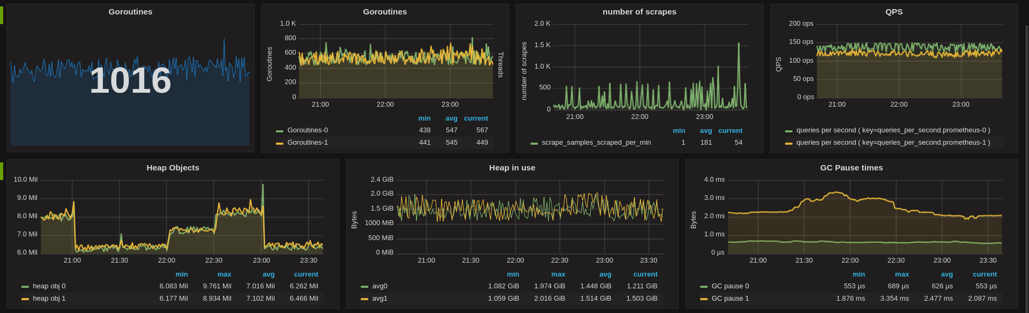The width and height of the screenshot is (1029, 313).
Task: Open the Goroutines graph panel title menu
Action: tap(385, 12)
